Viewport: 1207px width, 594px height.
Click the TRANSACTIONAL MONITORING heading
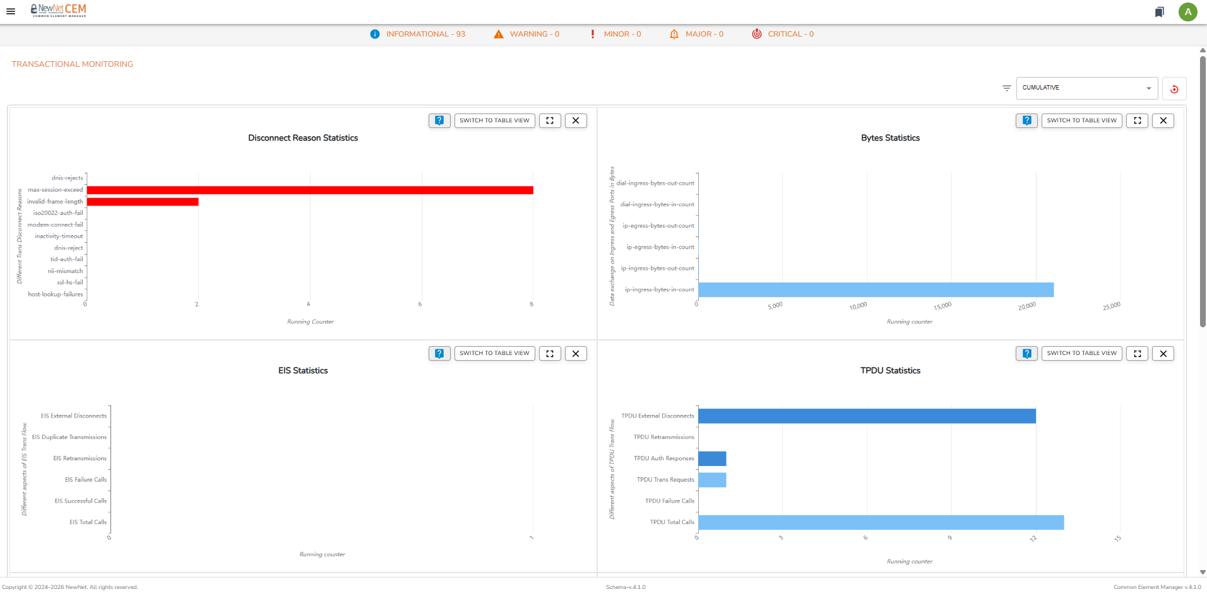[x=73, y=64]
